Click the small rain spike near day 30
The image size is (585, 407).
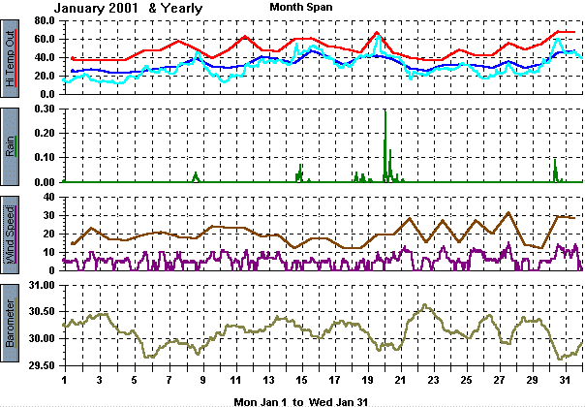pyautogui.click(x=555, y=161)
